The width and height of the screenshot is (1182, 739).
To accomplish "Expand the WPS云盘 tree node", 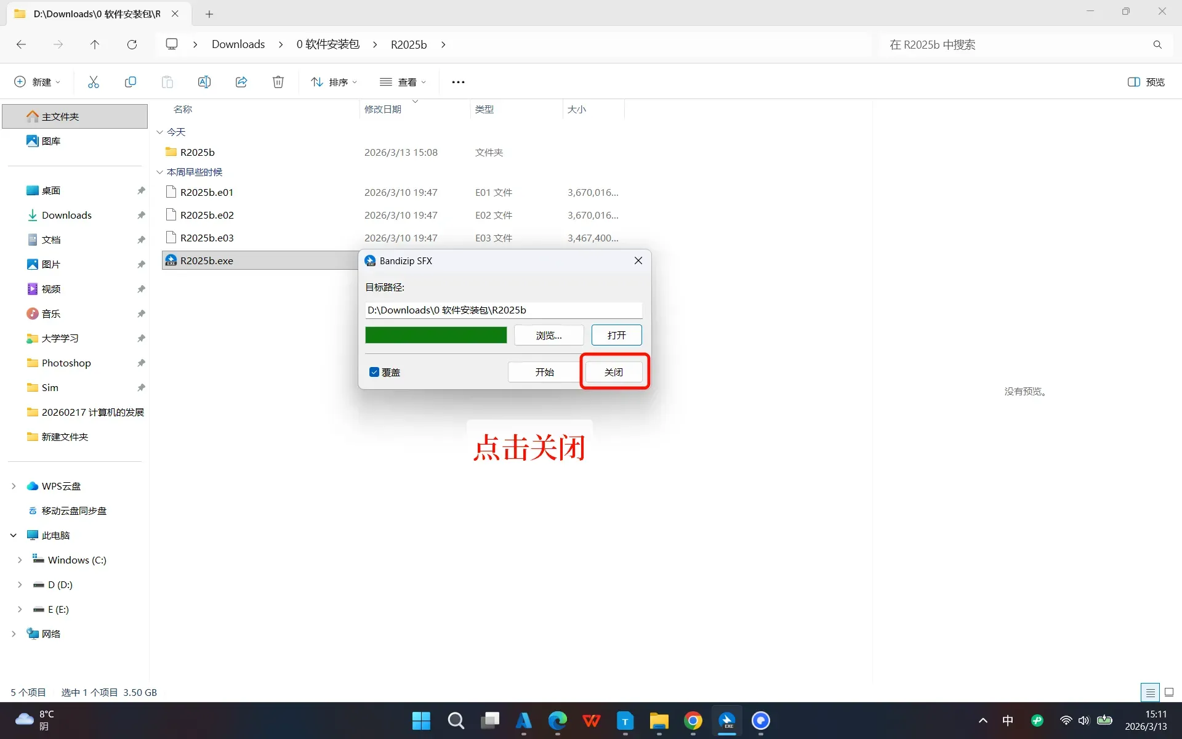I will click(14, 486).
